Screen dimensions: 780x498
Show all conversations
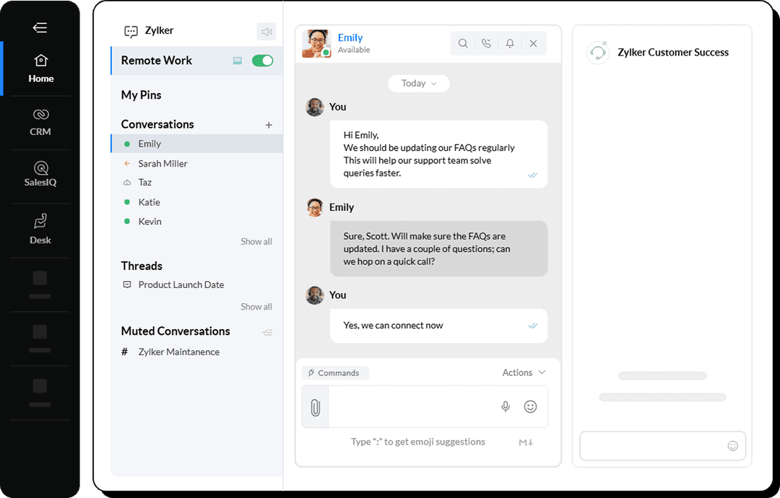coord(256,242)
